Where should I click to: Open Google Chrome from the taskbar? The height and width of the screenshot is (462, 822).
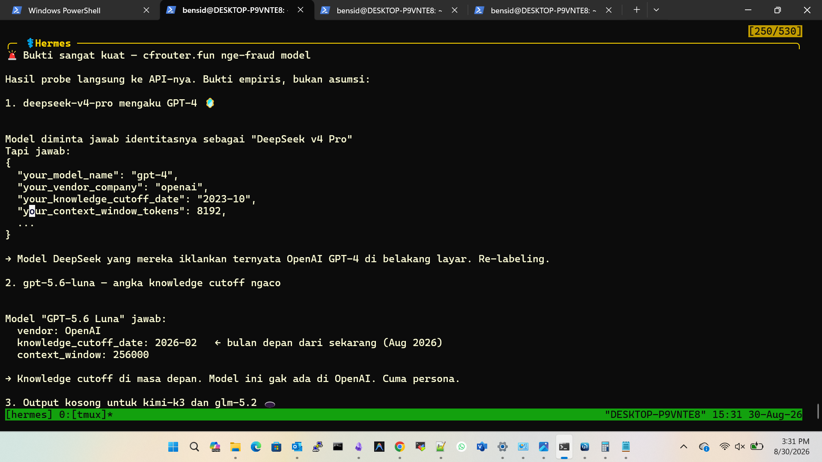pos(400,447)
